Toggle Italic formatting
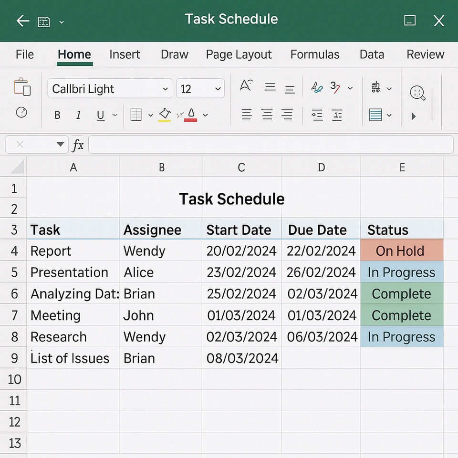The width and height of the screenshot is (458, 458). [79, 115]
